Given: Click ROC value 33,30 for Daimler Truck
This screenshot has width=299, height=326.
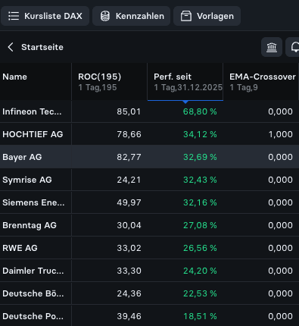Looking at the screenshot, I should pos(129,271).
